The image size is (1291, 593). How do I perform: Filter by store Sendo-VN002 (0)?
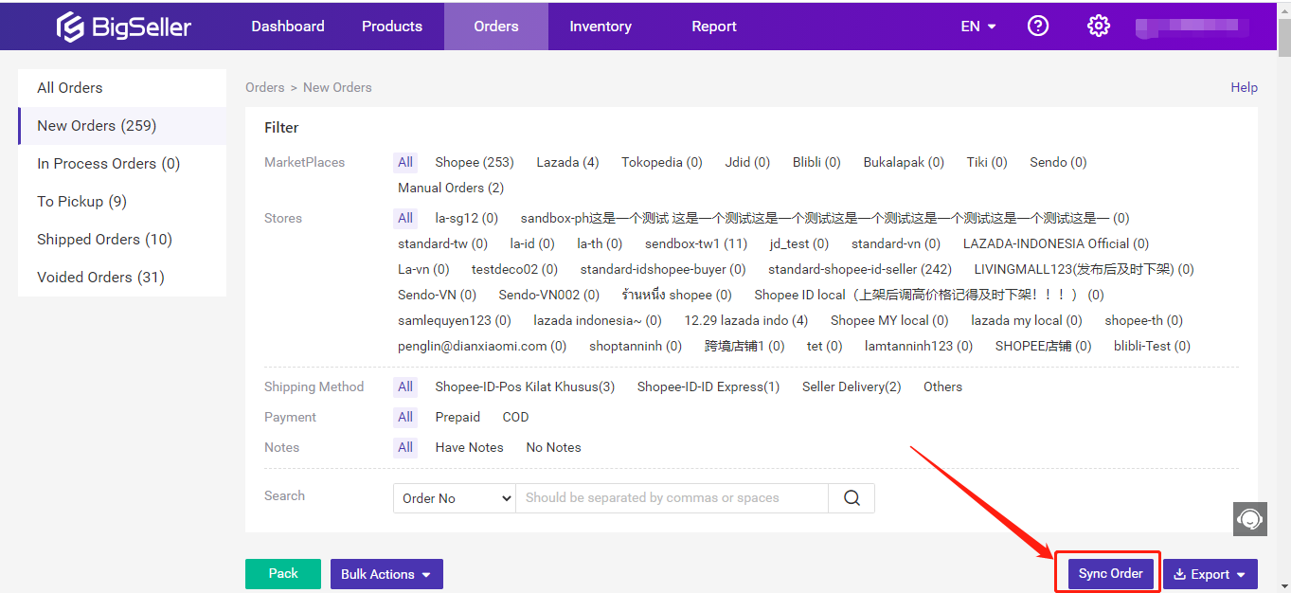pyautogui.click(x=549, y=296)
